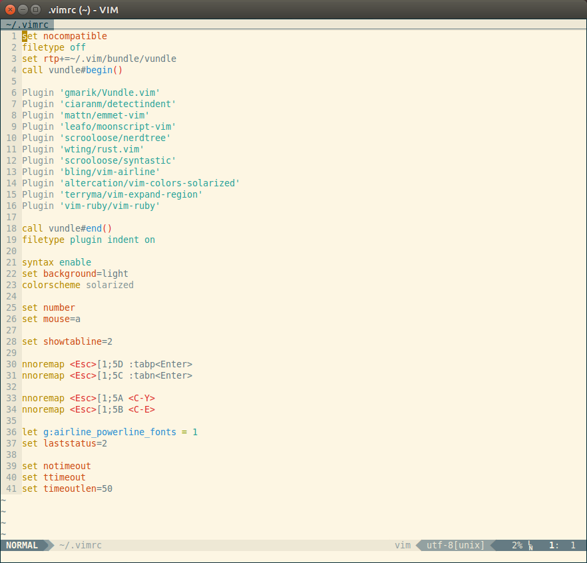Click the ~/.vimrc filename in the statusline

pos(80,545)
